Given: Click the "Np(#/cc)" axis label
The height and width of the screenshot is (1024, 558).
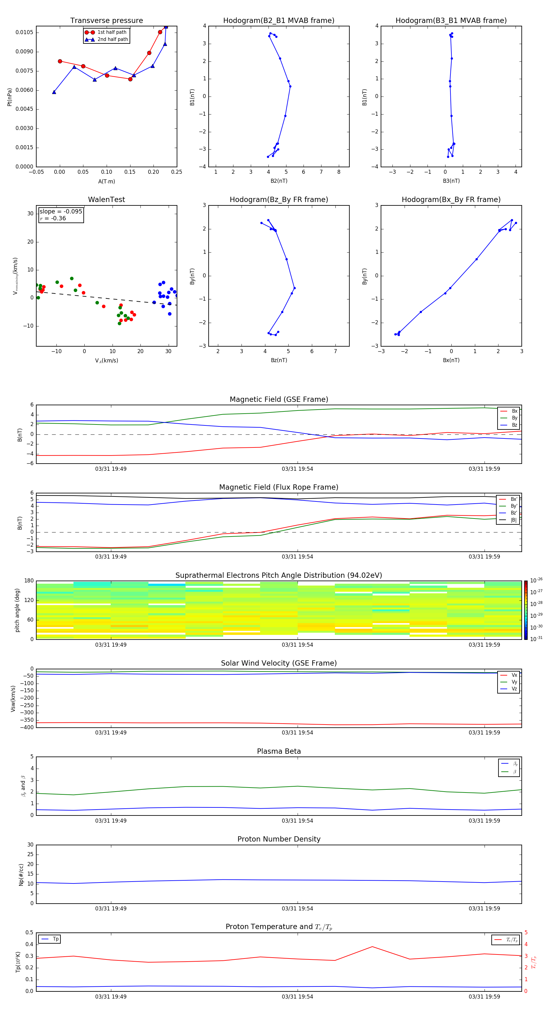Looking at the screenshot, I should [21, 874].
